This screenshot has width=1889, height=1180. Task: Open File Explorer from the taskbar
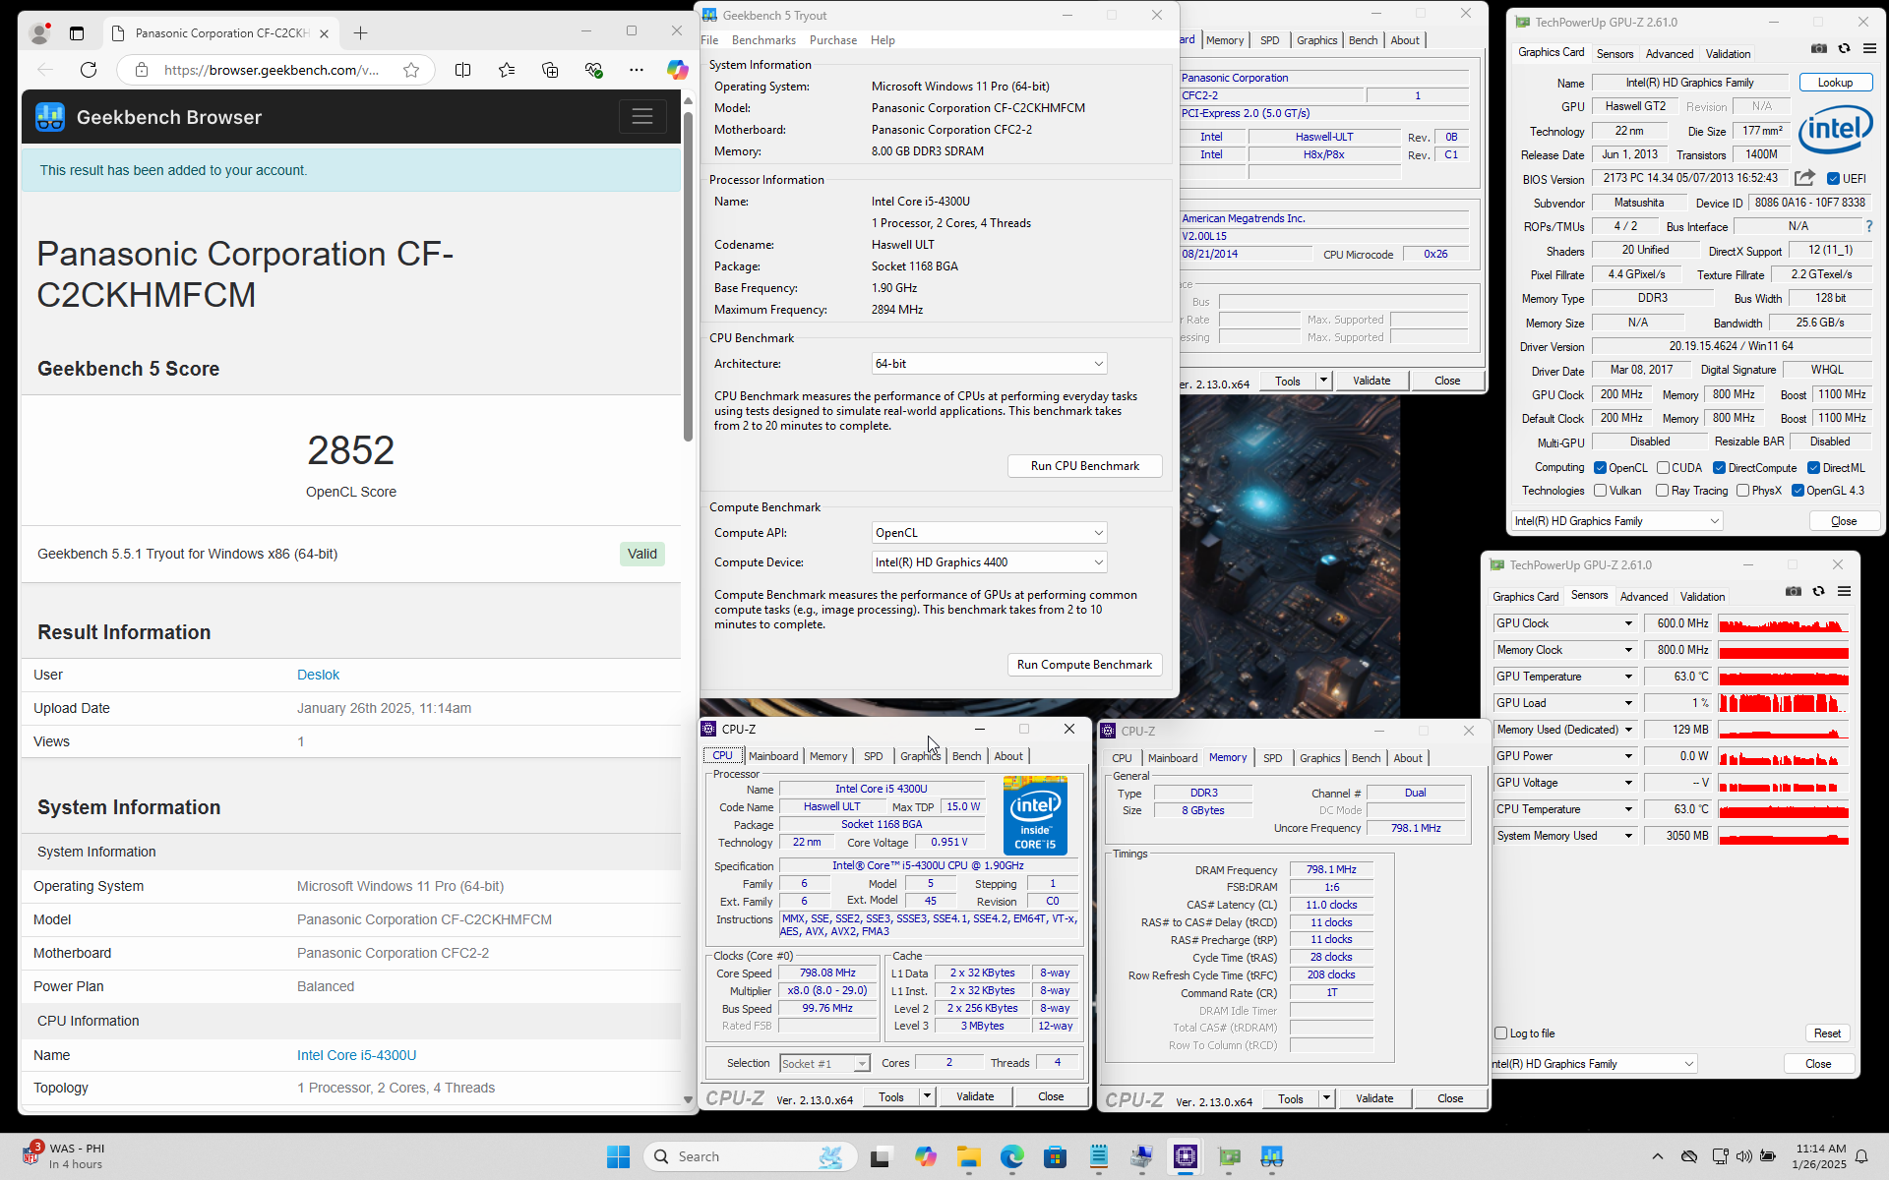click(x=969, y=1156)
